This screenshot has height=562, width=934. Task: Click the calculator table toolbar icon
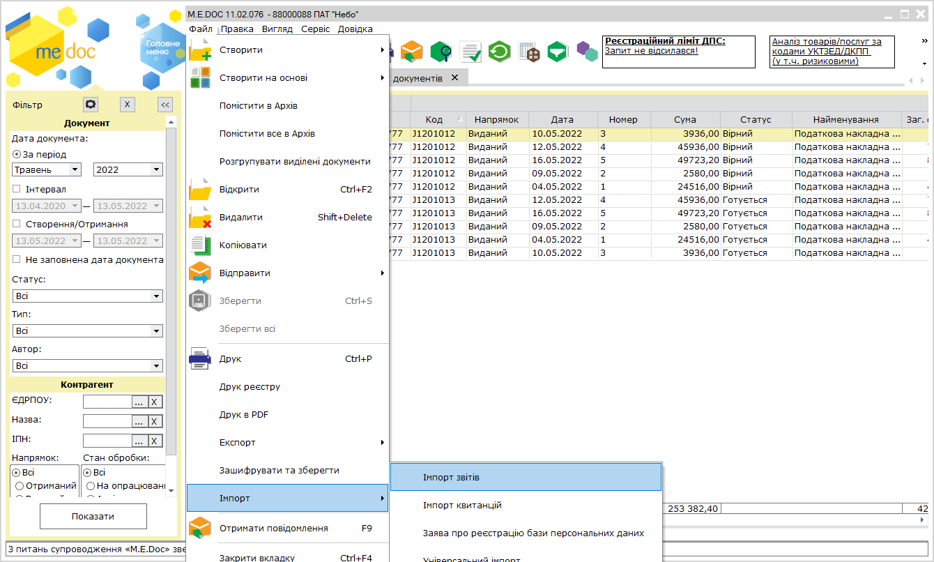[529, 52]
